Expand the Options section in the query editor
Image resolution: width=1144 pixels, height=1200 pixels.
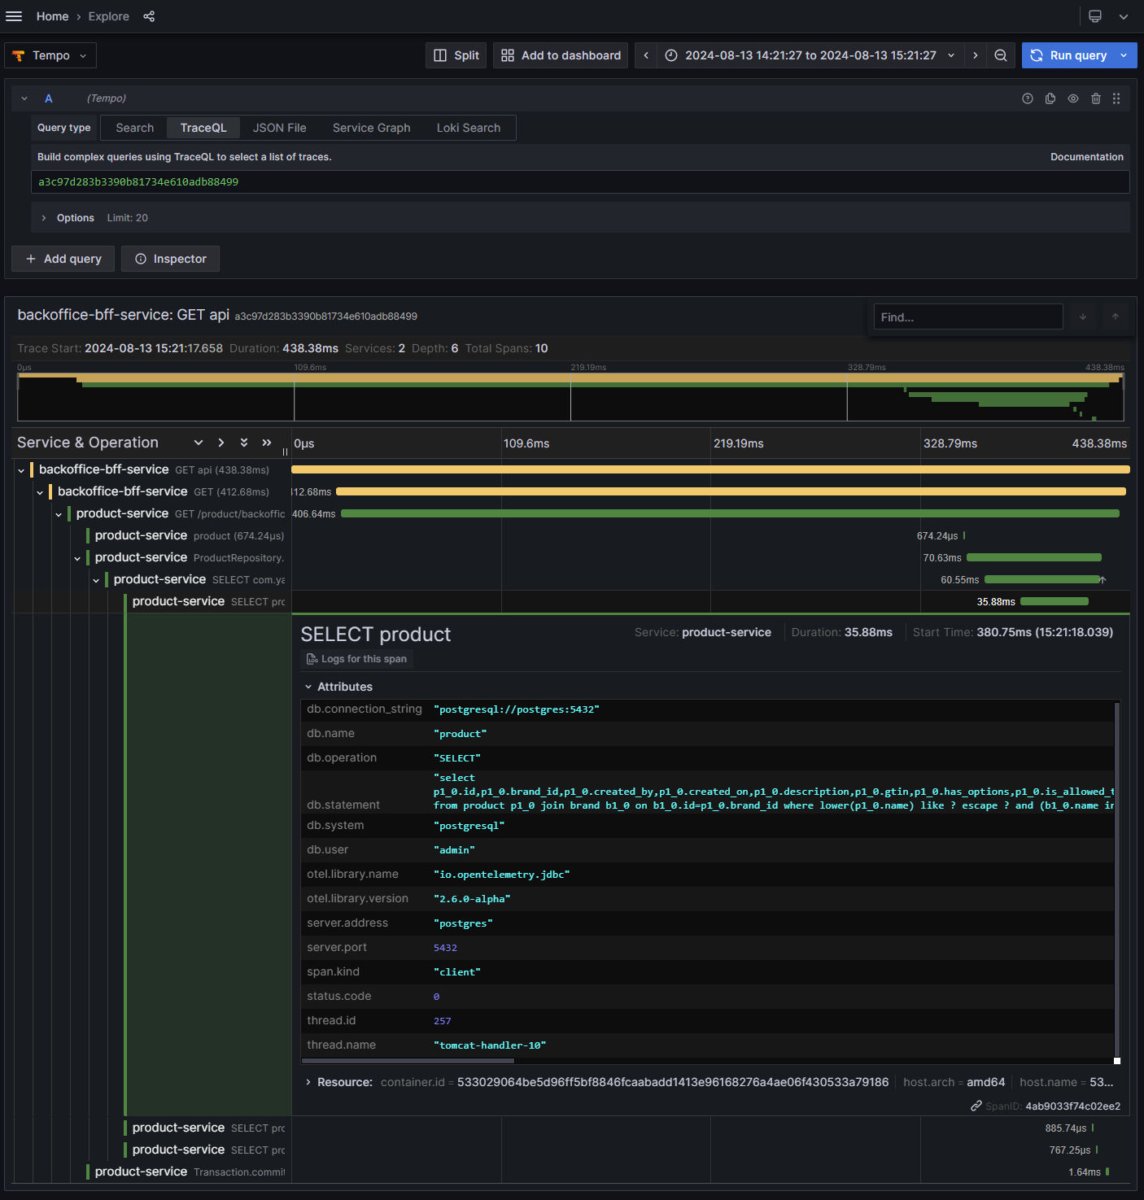point(65,217)
